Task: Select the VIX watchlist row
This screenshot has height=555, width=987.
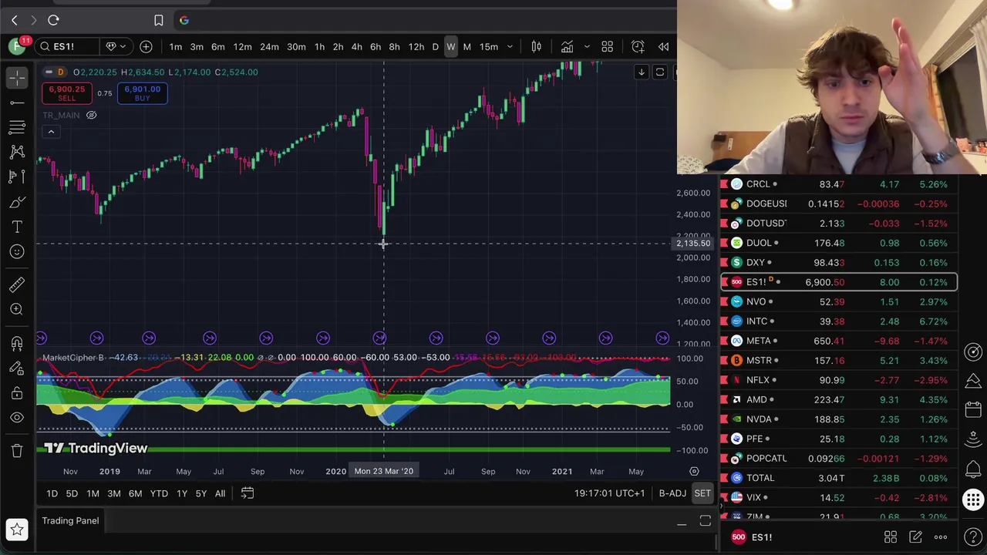Action: point(839,498)
